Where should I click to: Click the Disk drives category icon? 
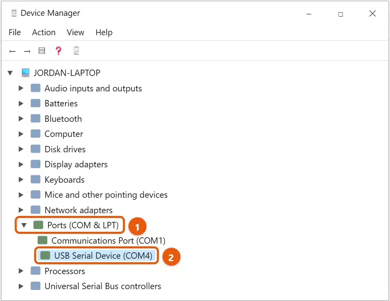coord(36,149)
